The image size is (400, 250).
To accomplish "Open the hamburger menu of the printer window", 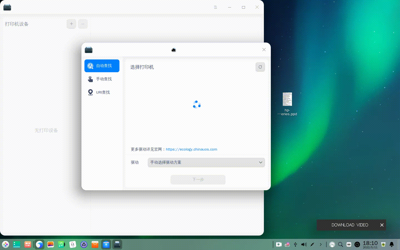I will tap(215, 7).
